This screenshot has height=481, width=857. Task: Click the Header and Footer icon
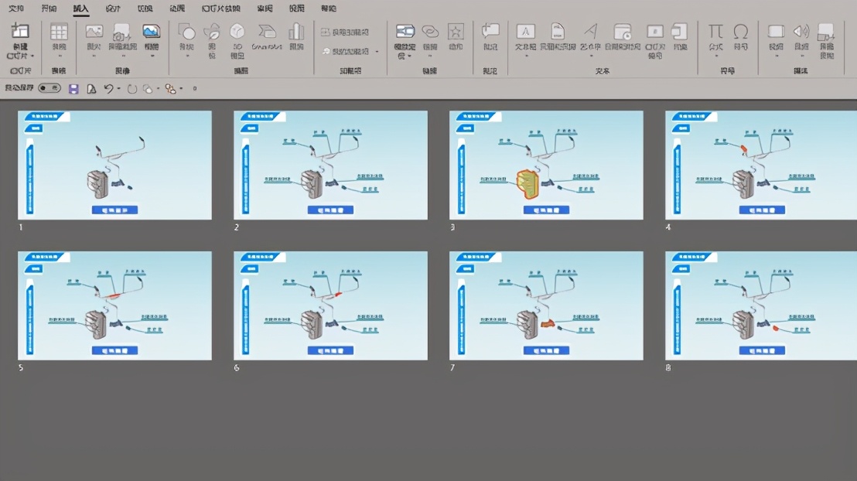(558, 31)
